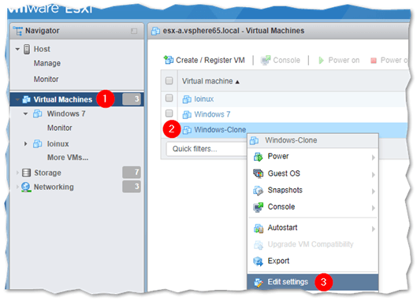
Task: Click the Virtual Machines count badge 3
Action: click(132, 99)
